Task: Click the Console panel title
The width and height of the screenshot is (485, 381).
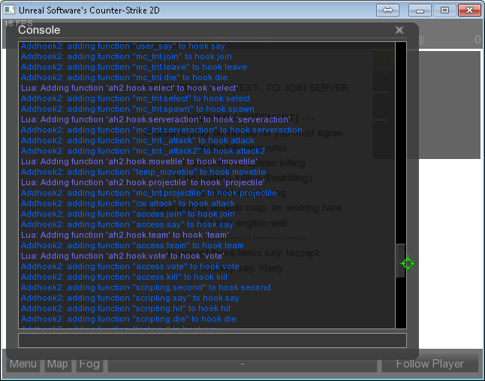Action: pyautogui.click(x=39, y=30)
